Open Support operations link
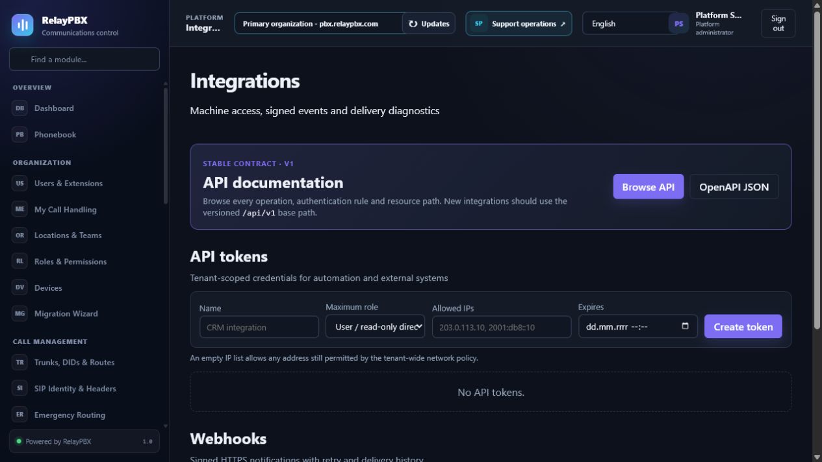 pos(519,23)
